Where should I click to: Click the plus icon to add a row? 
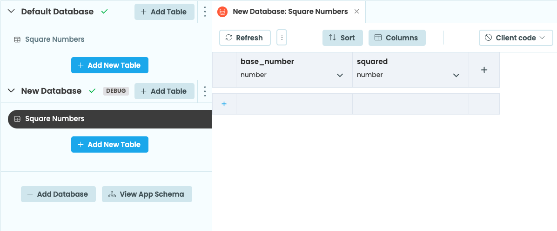click(224, 104)
